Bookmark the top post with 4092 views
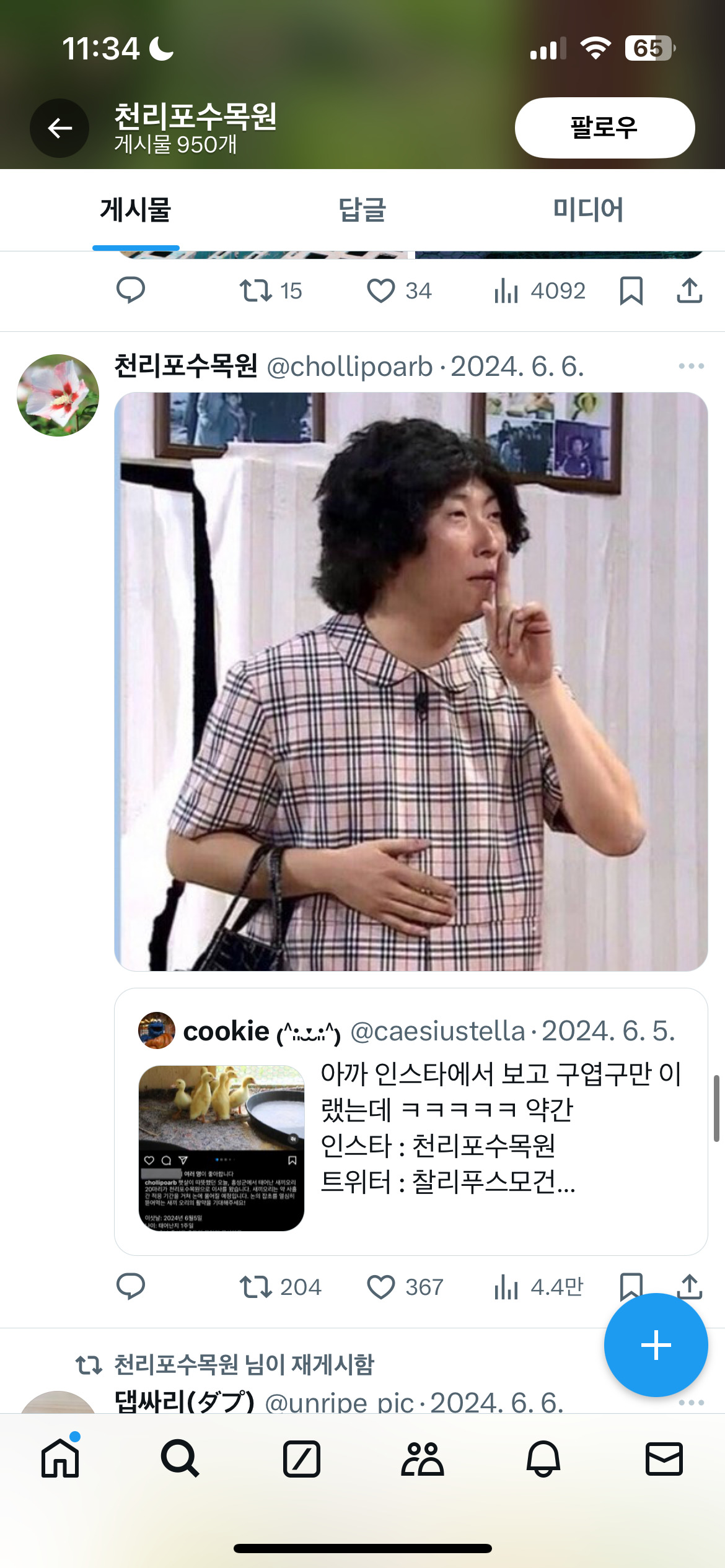Screen dimensions: 725x1568 click(631, 290)
